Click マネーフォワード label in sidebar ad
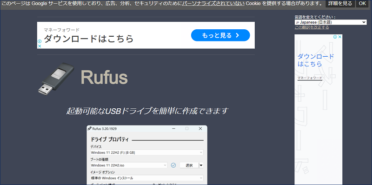Viewport: 372px width, 185px height. 310,78
